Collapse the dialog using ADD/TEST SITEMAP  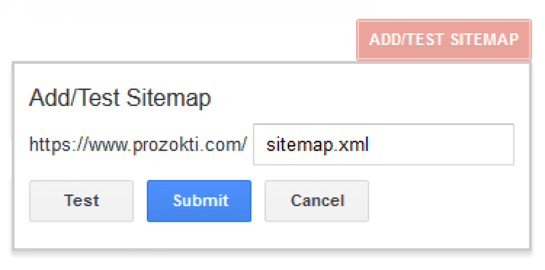click(444, 40)
